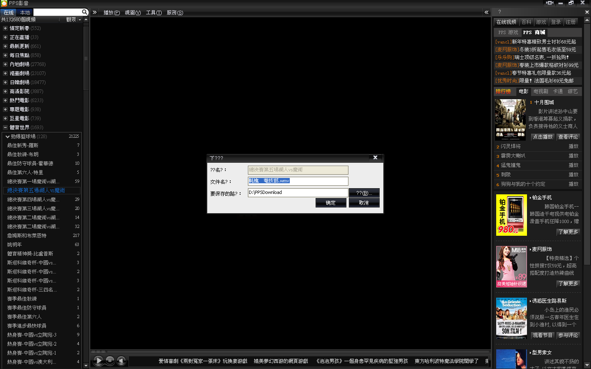Screen dimensions: 591x369
Task: Expand the 高清影院 category
Action: tap(5, 91)
